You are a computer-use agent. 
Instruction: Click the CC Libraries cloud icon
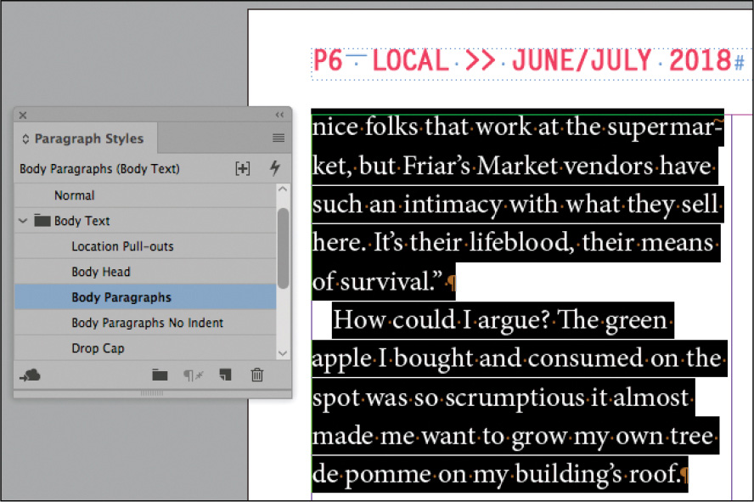[31, 375]
